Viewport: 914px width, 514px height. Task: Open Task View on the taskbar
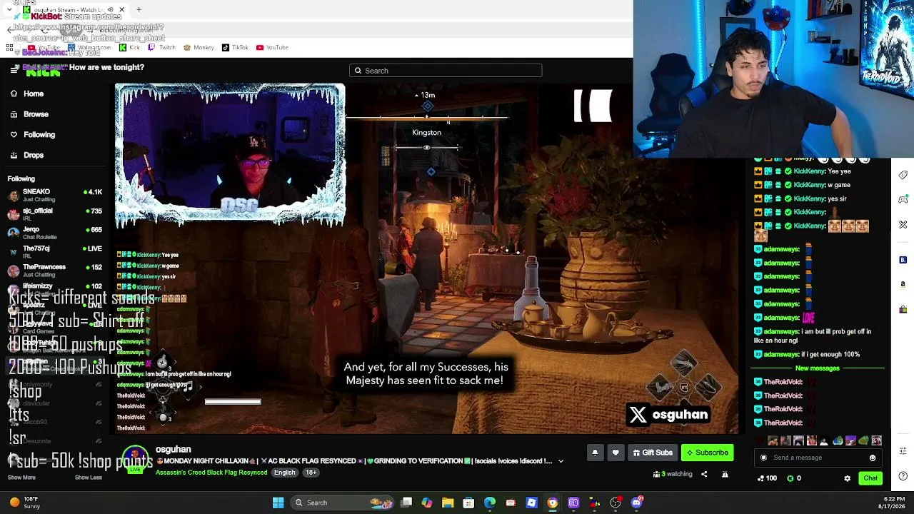[406, 503]
